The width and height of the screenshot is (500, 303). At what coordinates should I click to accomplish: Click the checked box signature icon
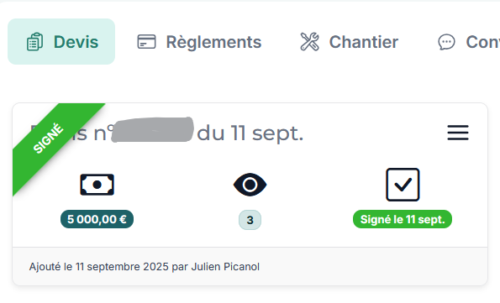403,185
